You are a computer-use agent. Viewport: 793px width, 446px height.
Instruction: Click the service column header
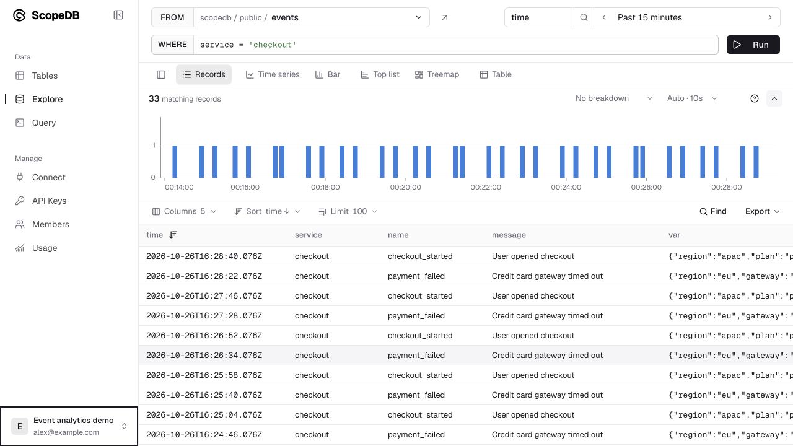pyautogui.click(x=309, y=235)
